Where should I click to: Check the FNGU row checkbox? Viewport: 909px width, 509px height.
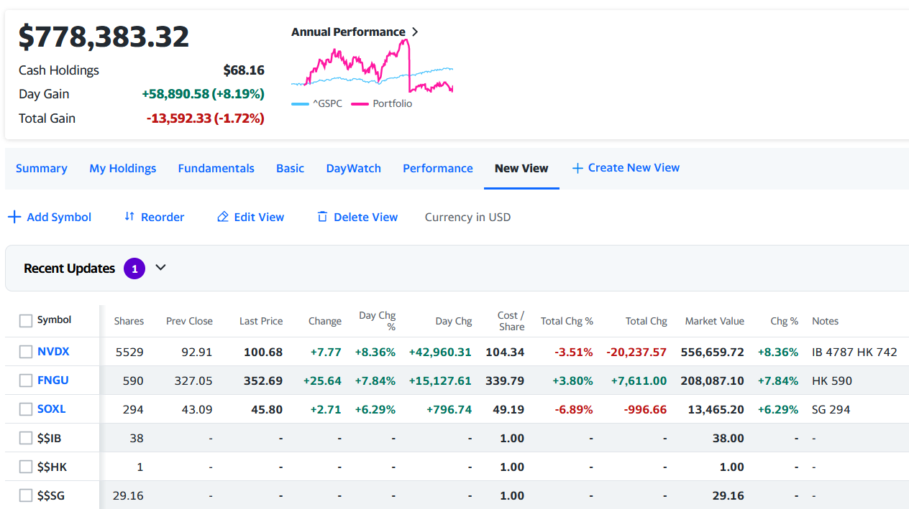[x=26, y=380]
